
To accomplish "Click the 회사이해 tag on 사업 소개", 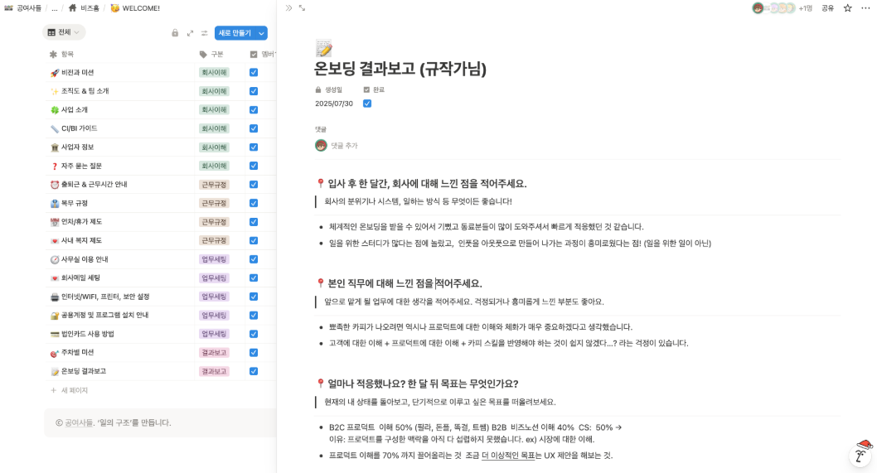I will click(214, 109).
